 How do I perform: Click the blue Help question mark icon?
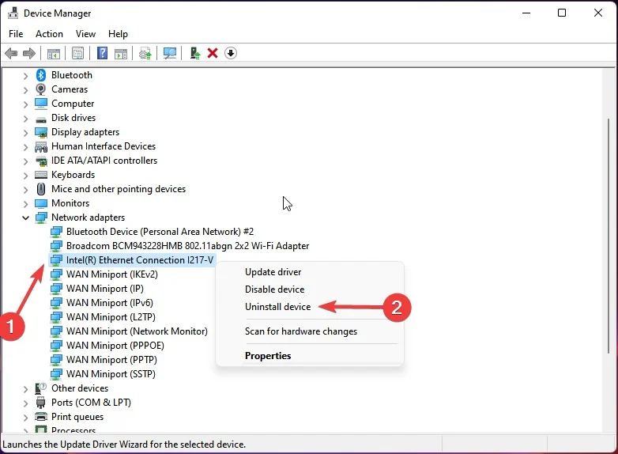pyautogui.click(x=102, y=53)
